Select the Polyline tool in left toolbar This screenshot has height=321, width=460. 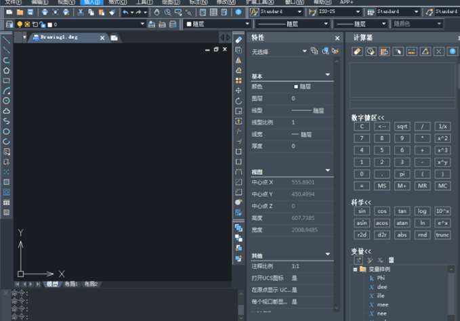(6, 60)
